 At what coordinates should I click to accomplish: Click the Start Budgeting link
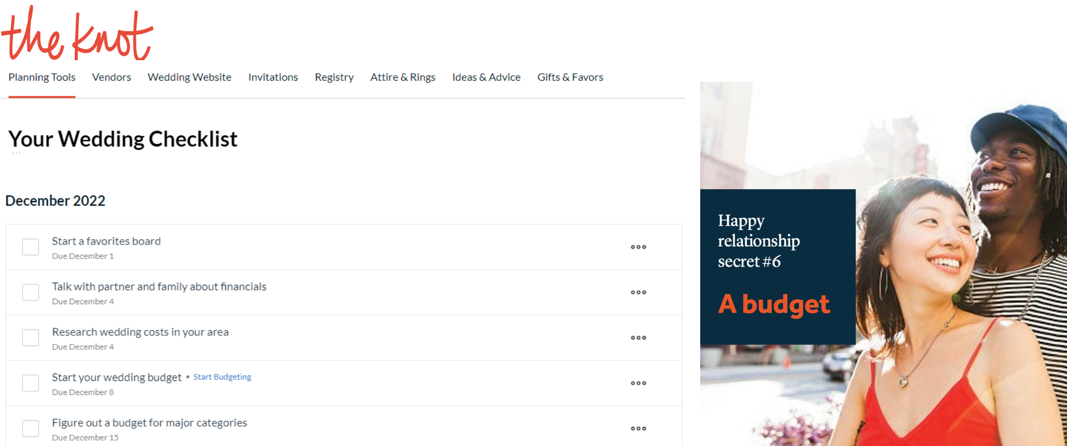coord(222,377)
